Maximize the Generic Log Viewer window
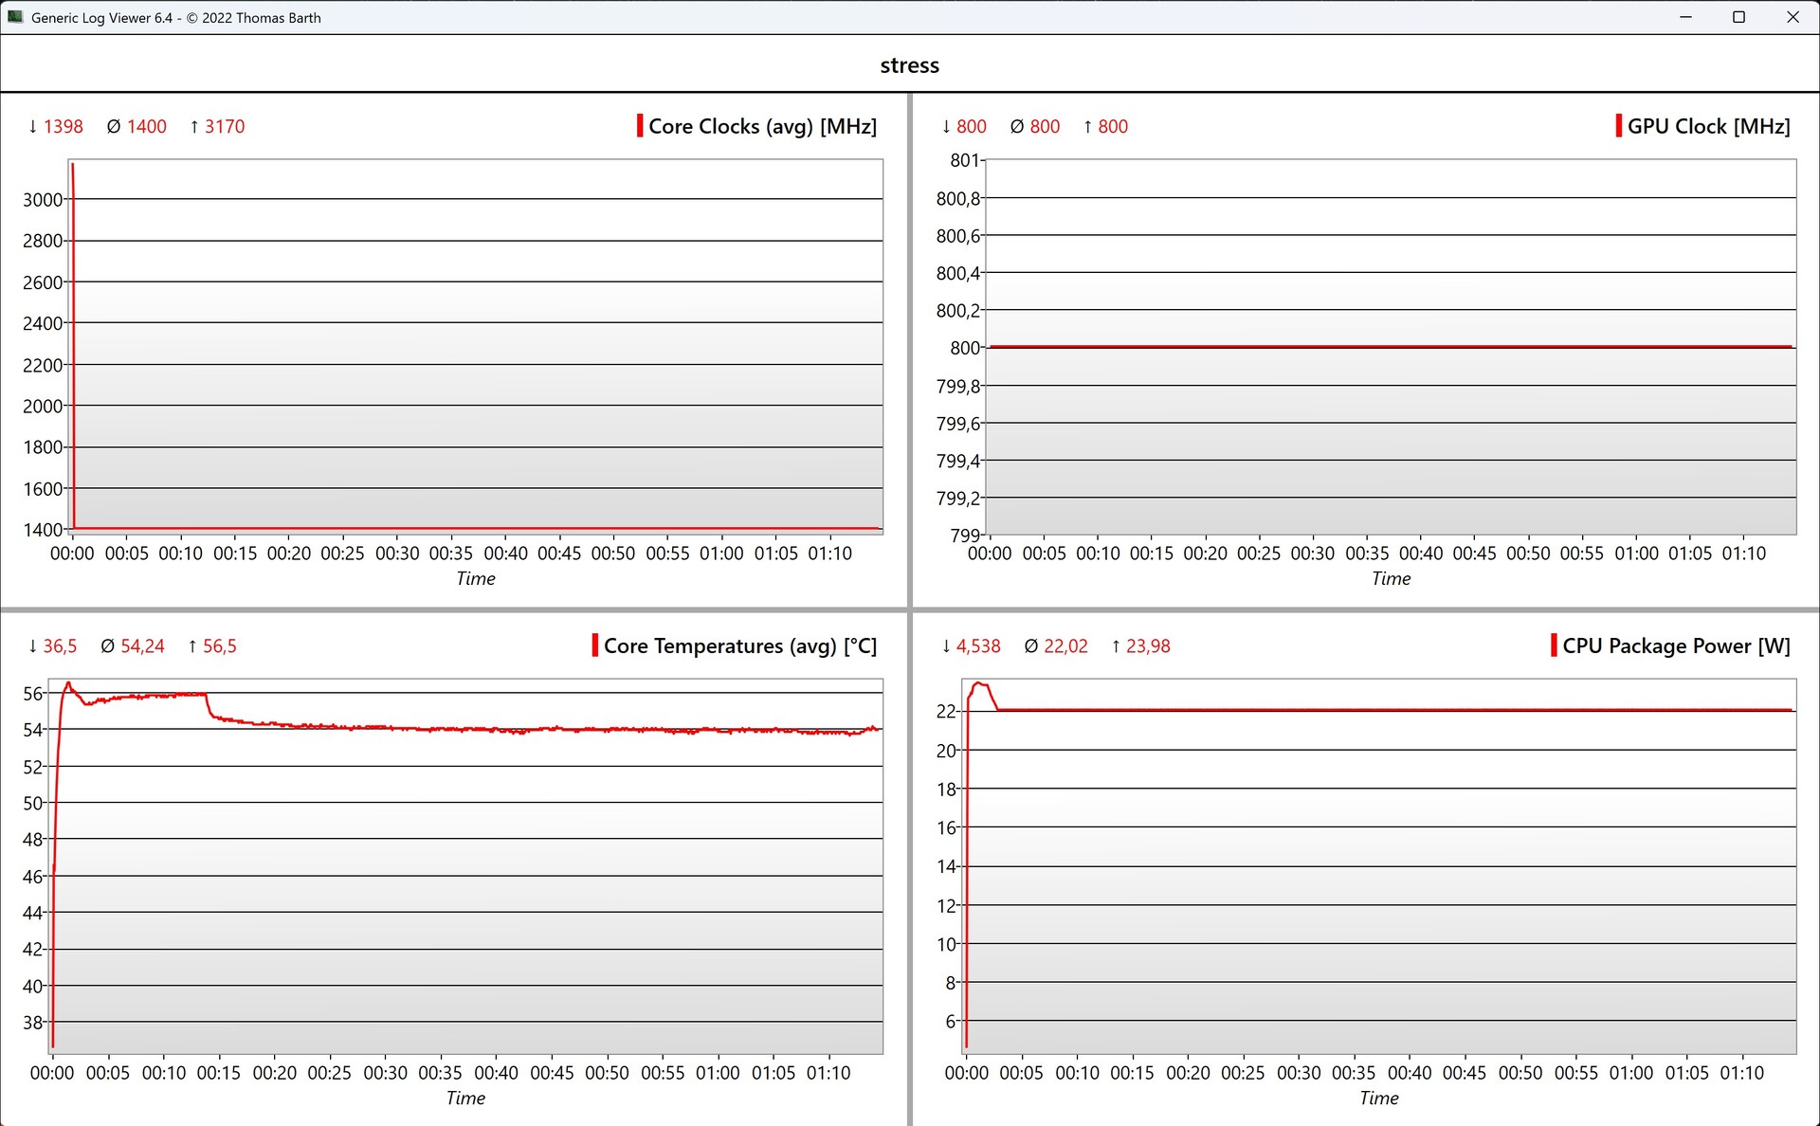 (1738, 17)
